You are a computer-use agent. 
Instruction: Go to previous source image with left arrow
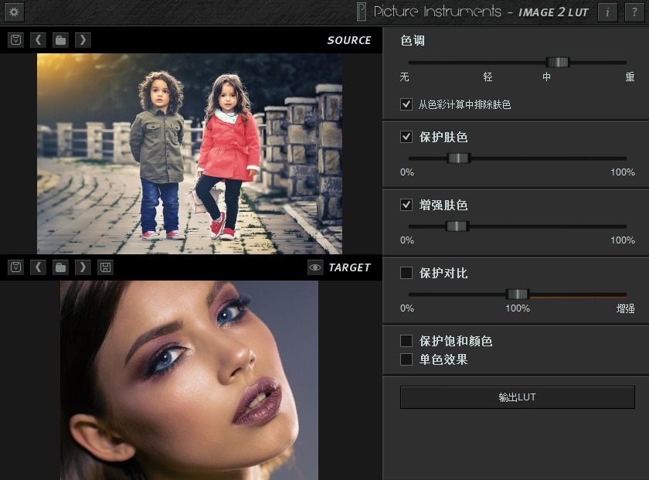click(x=38, y=39)
